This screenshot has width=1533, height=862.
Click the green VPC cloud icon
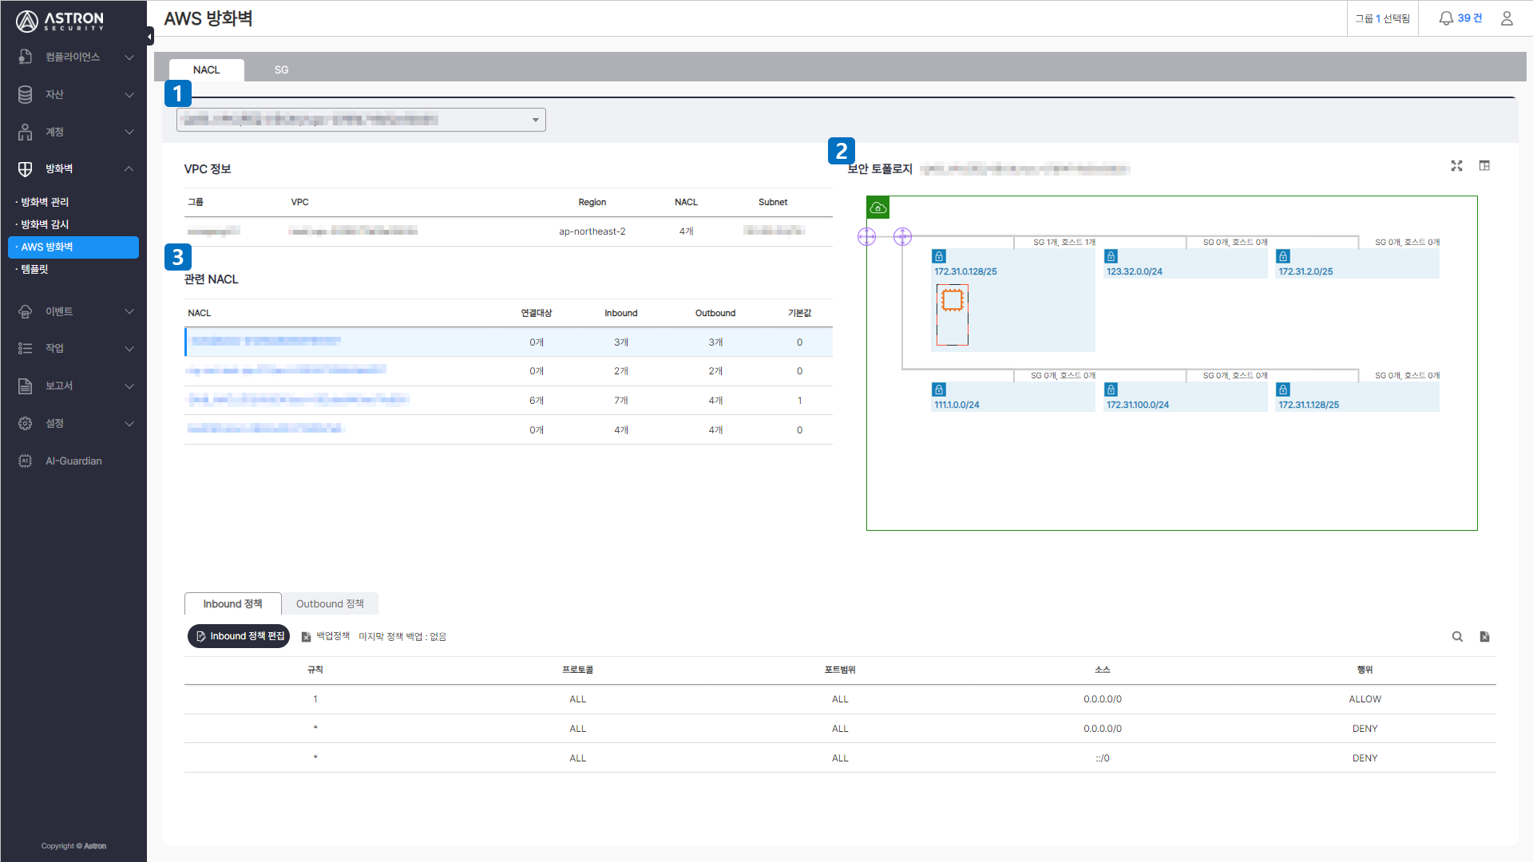[878, 208]
